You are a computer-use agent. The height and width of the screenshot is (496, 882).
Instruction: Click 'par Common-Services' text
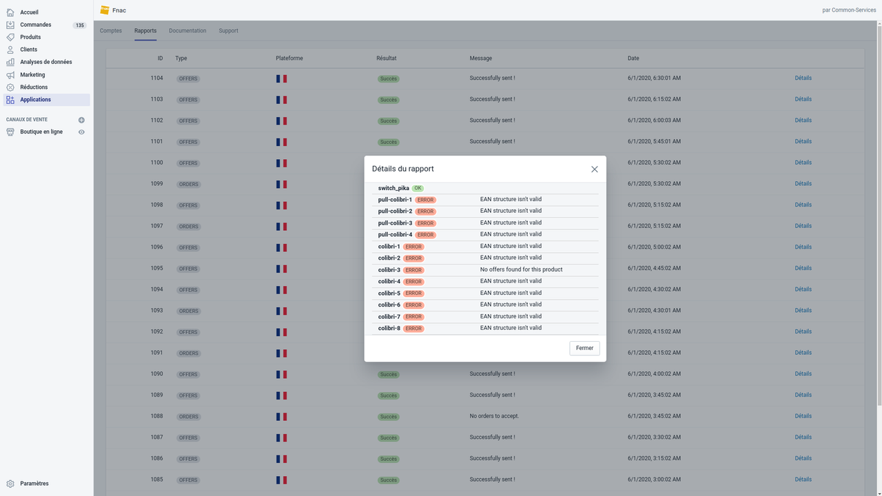(850, 10)
